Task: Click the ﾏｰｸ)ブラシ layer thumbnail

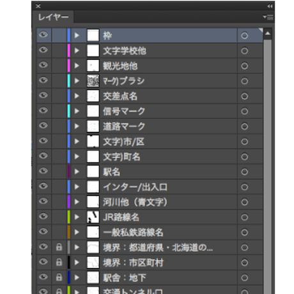Action: click(x=93, y=81)
